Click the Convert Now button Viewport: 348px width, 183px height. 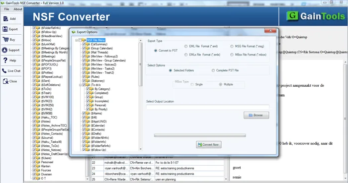pos(209,144)
